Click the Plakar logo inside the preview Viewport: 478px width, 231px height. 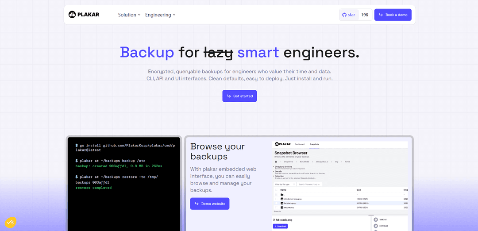coord(282,144)
